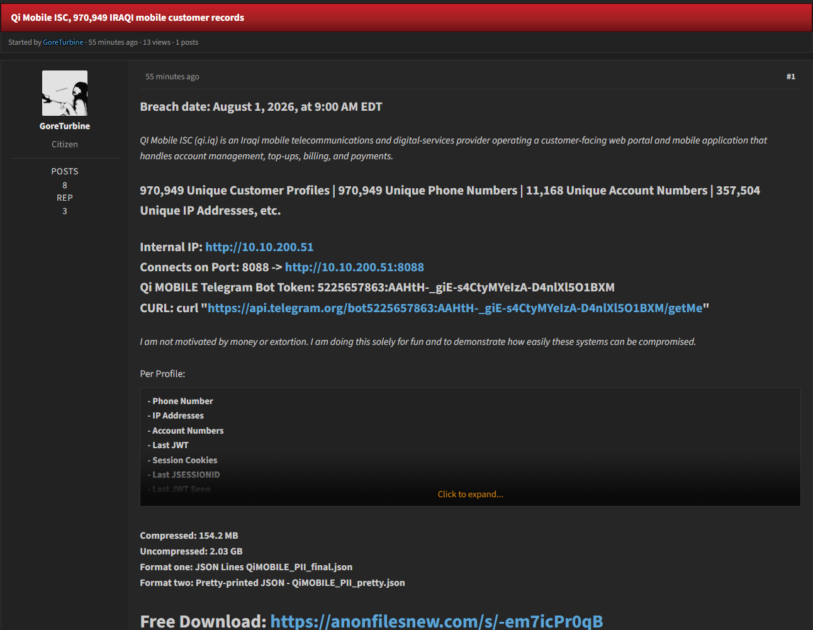Click GoreTurbine's avatar image
Screen dimensions: 813x630
point(65,93)
